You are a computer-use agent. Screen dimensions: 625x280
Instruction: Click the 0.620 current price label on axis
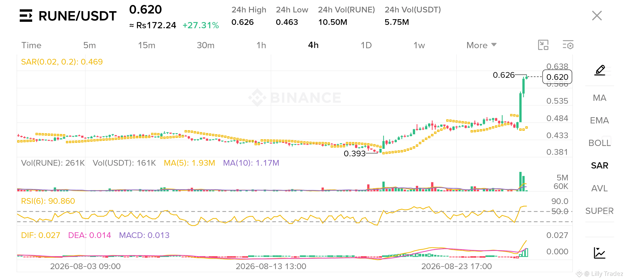click(557, 77)
